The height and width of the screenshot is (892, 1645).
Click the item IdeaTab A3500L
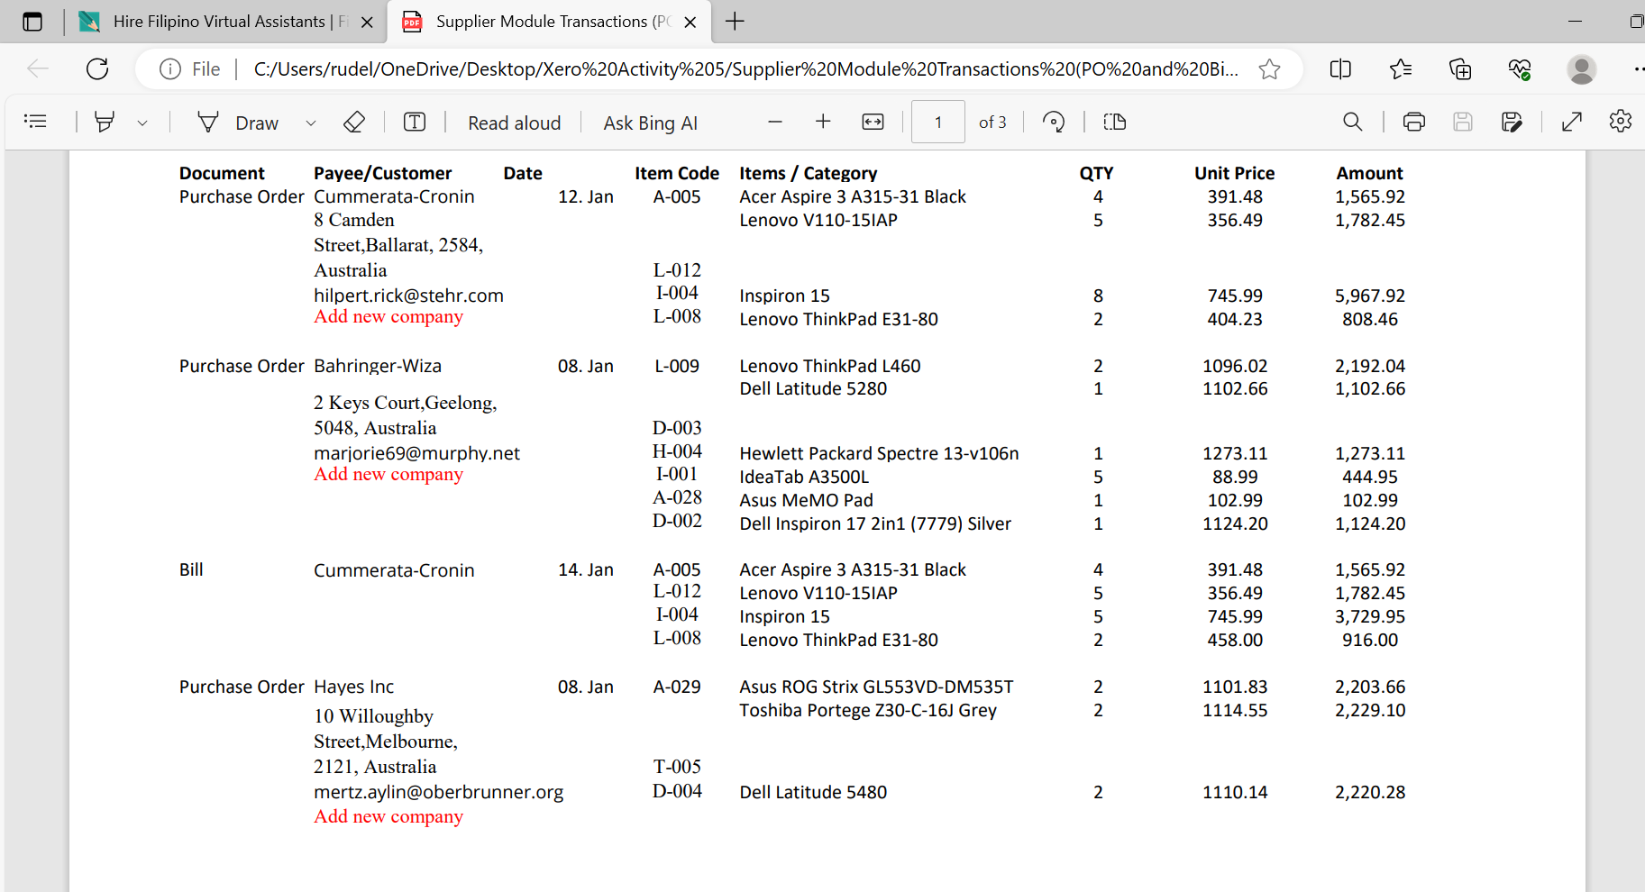pyautogui.click(x=804, y=477)
